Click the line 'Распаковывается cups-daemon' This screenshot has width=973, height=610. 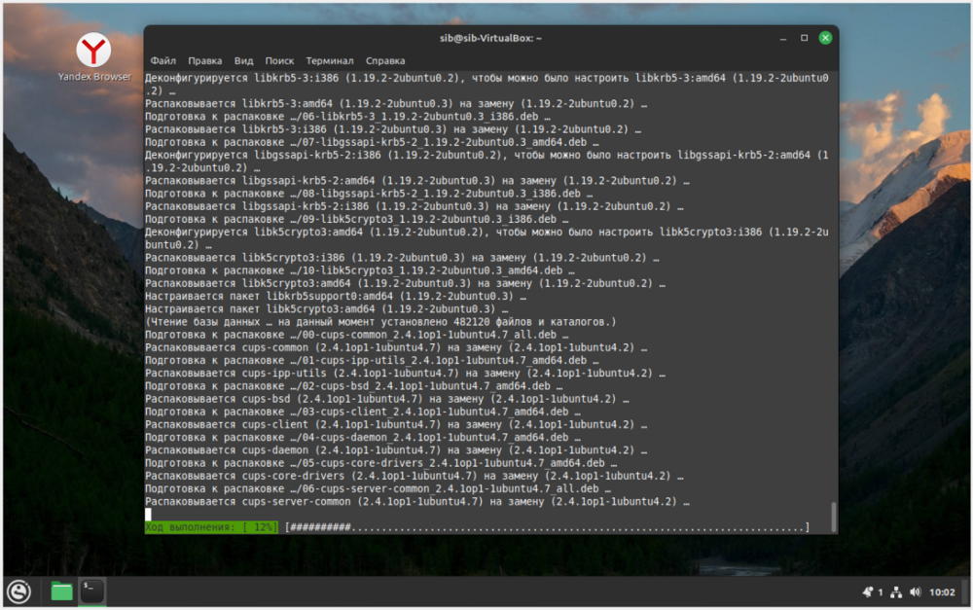[396, 450]
